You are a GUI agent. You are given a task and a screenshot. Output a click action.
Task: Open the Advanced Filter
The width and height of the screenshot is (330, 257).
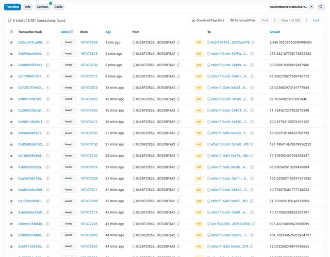click(x=243, y=20)
